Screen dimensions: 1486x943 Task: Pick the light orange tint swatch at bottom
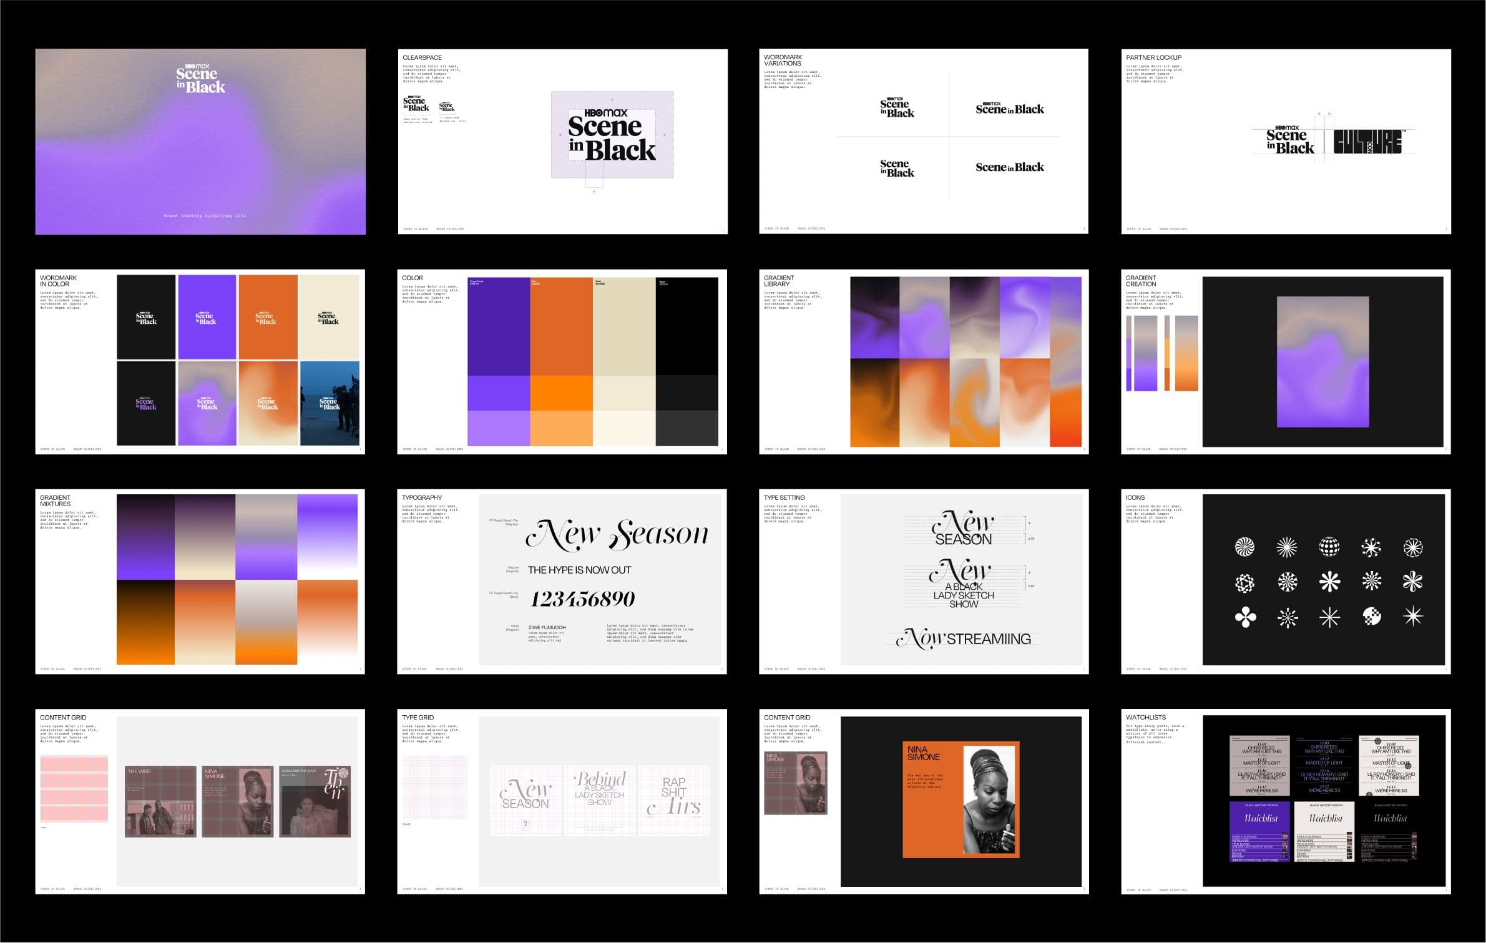pyautogui.click(x=561, y=428)
